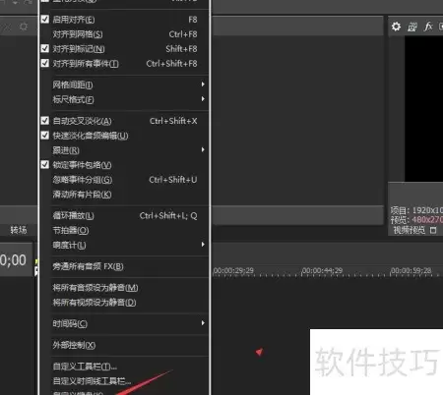
Task: Choose 对齐到网格(S) in the options menu
Action: [124, 34]
